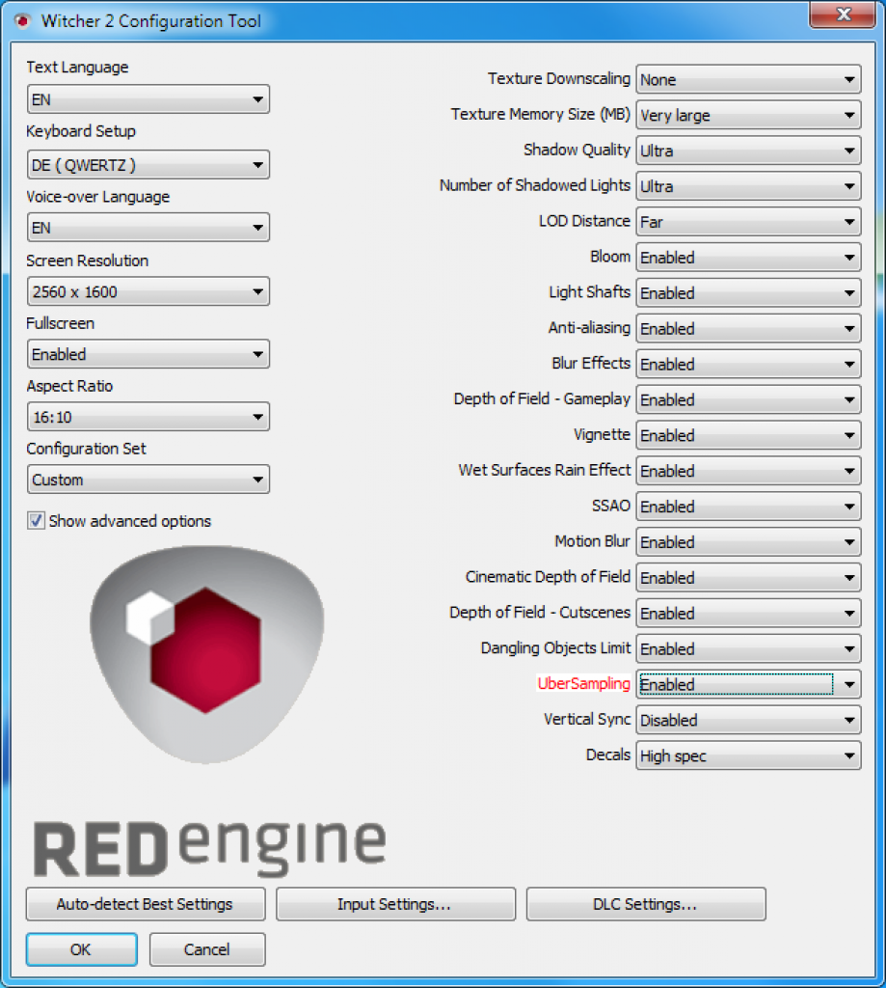The height and width of the screenshot is (988, 886).
Task: Change the Decals quality dropdown
Action: point(748,755)
